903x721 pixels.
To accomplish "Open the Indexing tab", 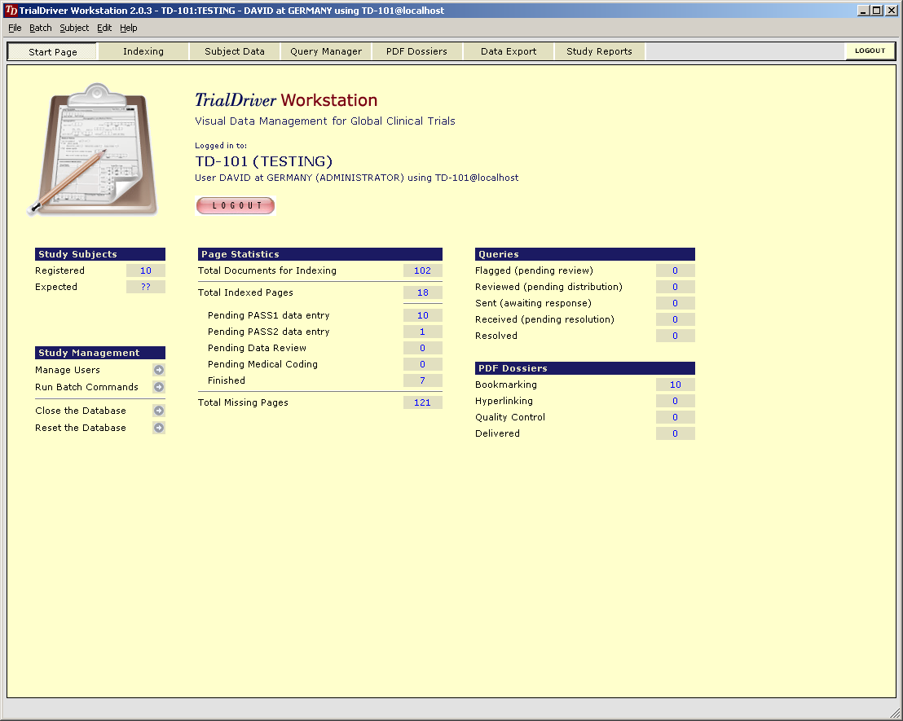I will coord(143,51).
